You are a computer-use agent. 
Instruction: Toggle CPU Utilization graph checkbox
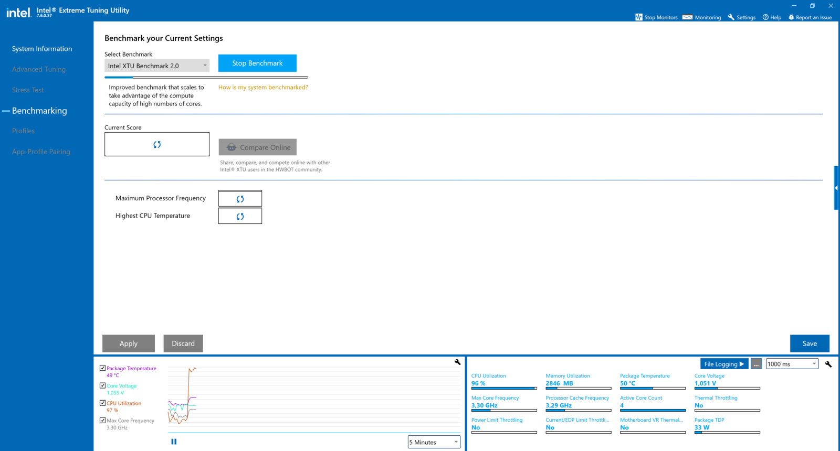[x=102, y=403]
